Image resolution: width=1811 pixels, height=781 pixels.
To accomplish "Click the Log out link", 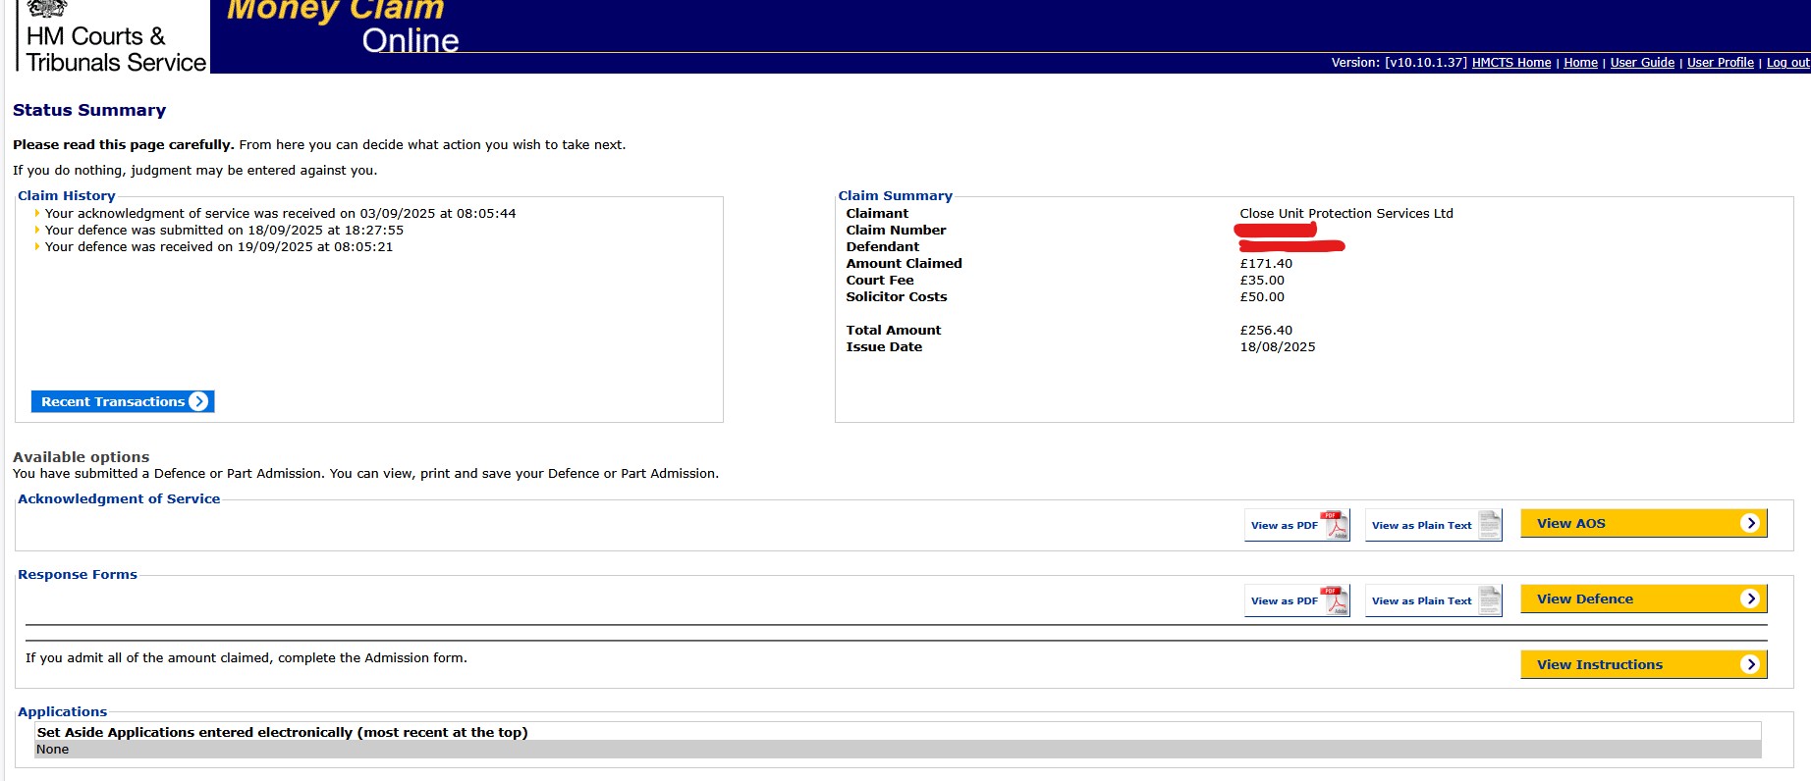I will [x=1787, y=63].
